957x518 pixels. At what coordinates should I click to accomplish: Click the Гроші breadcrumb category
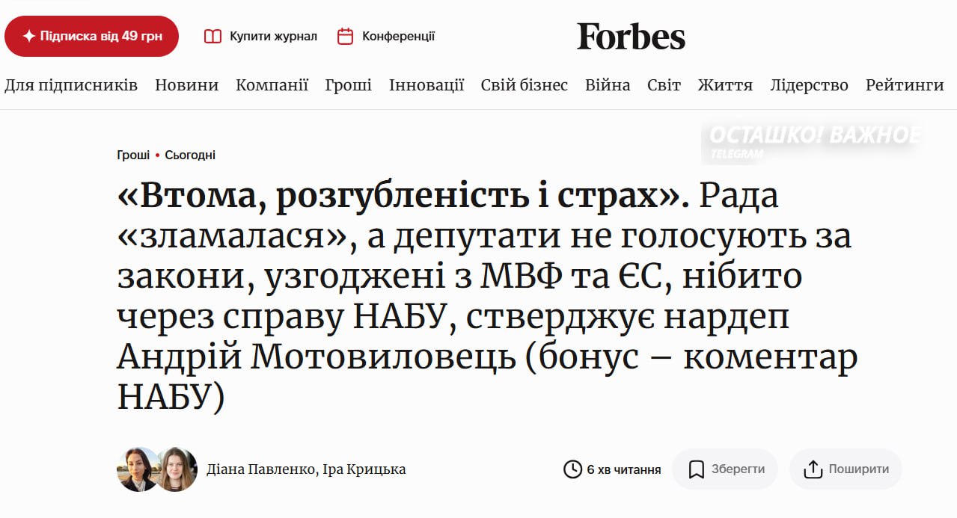133,155
